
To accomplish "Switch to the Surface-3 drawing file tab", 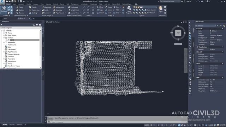I will click(21, 19).
